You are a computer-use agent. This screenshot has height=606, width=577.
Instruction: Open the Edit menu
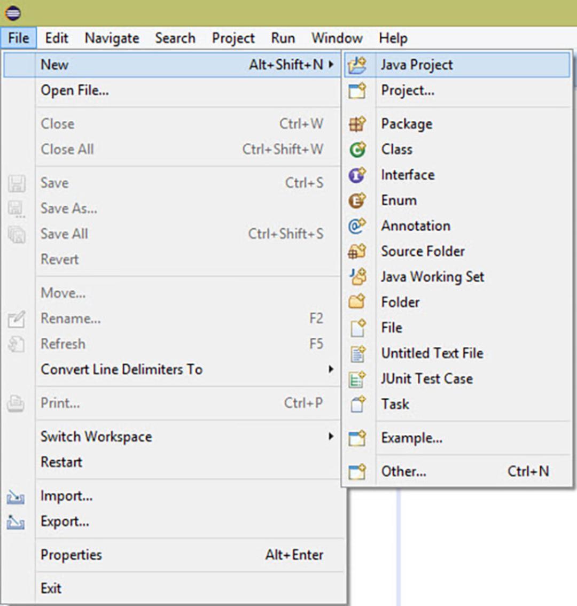point(57,38)
